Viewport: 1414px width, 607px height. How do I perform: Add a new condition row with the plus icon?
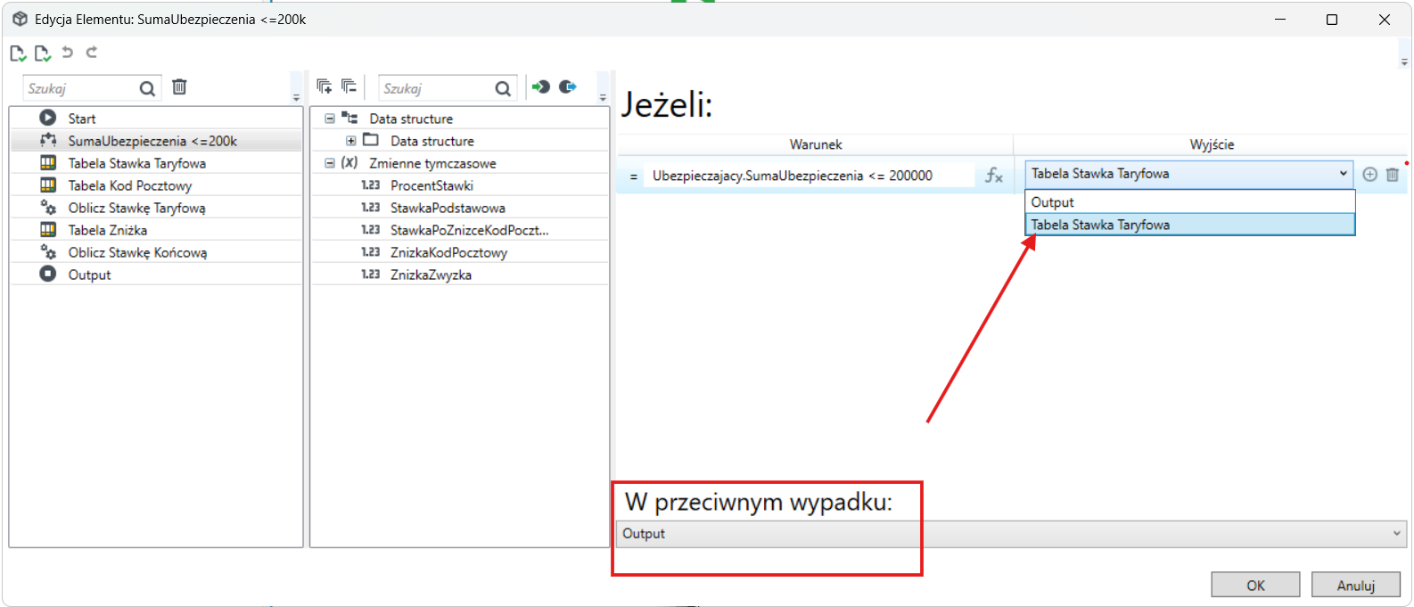1370,175
